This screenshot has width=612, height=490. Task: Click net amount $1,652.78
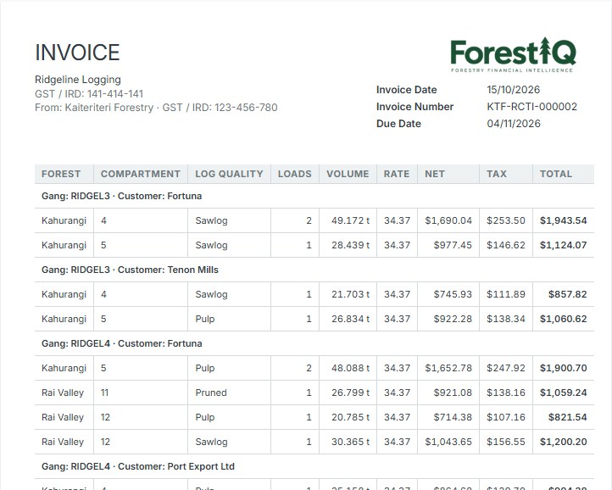tap(448, 368)
